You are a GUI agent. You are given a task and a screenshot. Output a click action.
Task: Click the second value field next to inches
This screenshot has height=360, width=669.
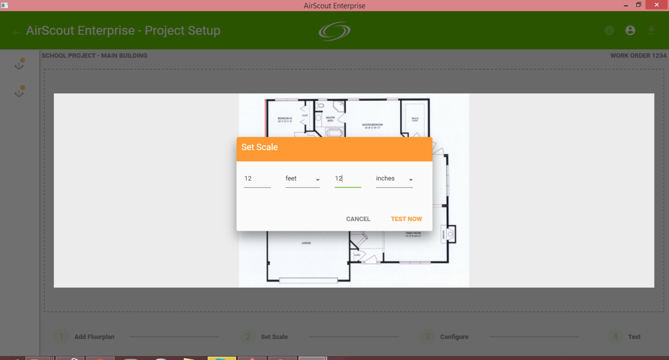coord(348,179)
